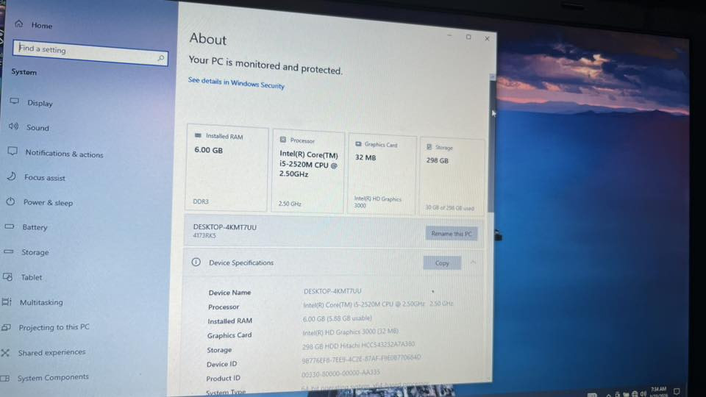Click the Device Name row value
This screenshot has height=397, width=706.
coord(332,291)
